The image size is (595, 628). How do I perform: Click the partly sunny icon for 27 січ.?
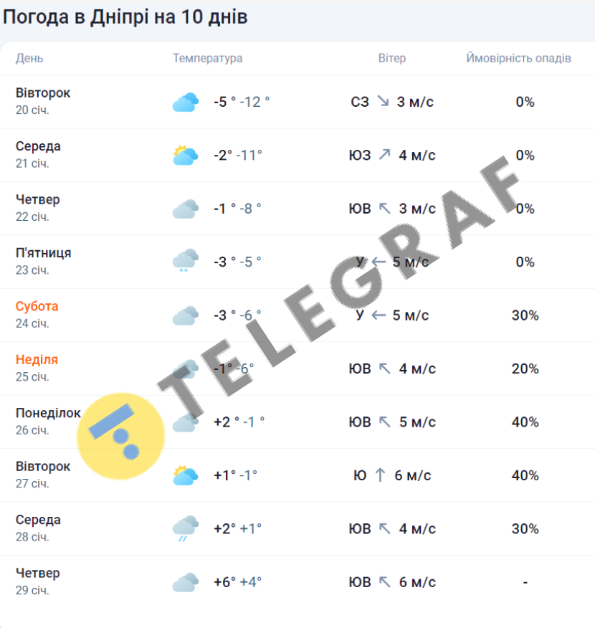(185, 475)
